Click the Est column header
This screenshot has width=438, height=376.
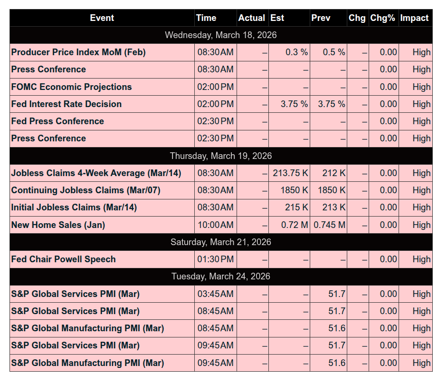click(277, 18)
